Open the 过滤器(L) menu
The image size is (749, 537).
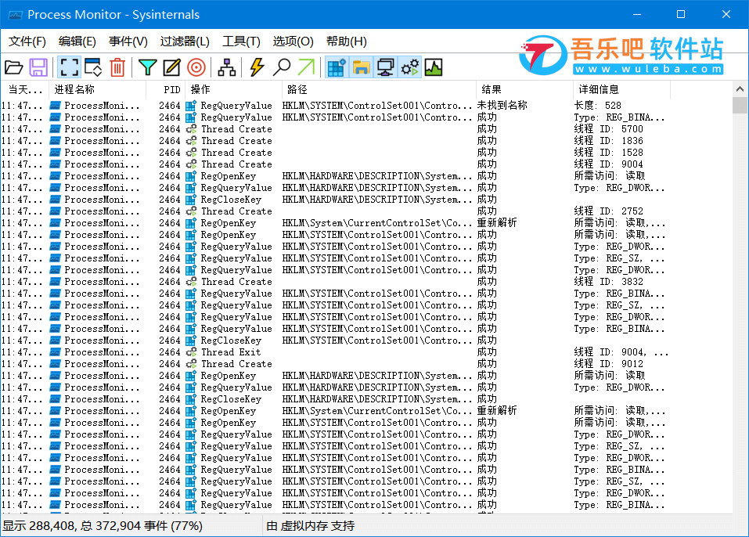coord(185,41)
